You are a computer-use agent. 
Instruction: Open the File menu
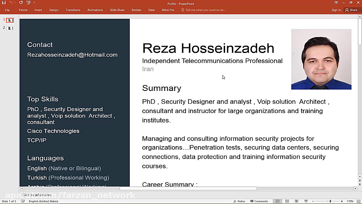(x=7, y=10)
